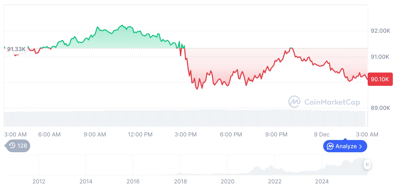Expand the Analyze button's chevron arrow
The width and height of the screenshot is (401, 187).
coord(361,146)
